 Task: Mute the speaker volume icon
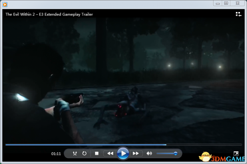[x=149, y=153]
